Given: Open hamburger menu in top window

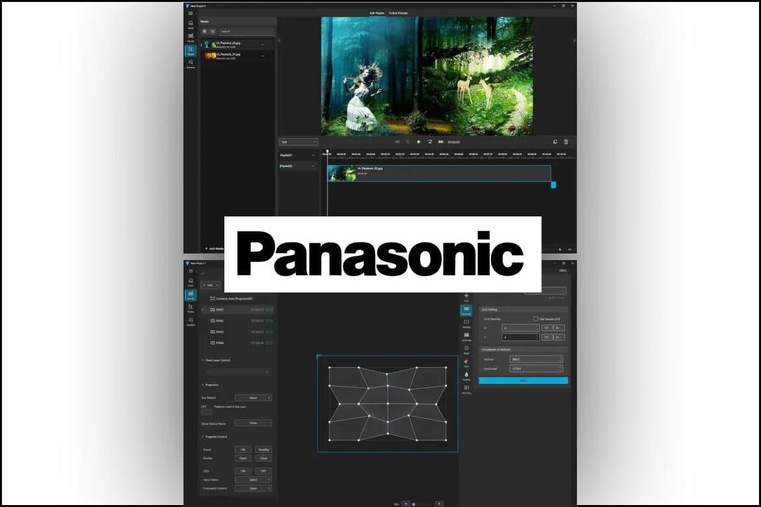Looking at the screenshot, I should (191, 14).
